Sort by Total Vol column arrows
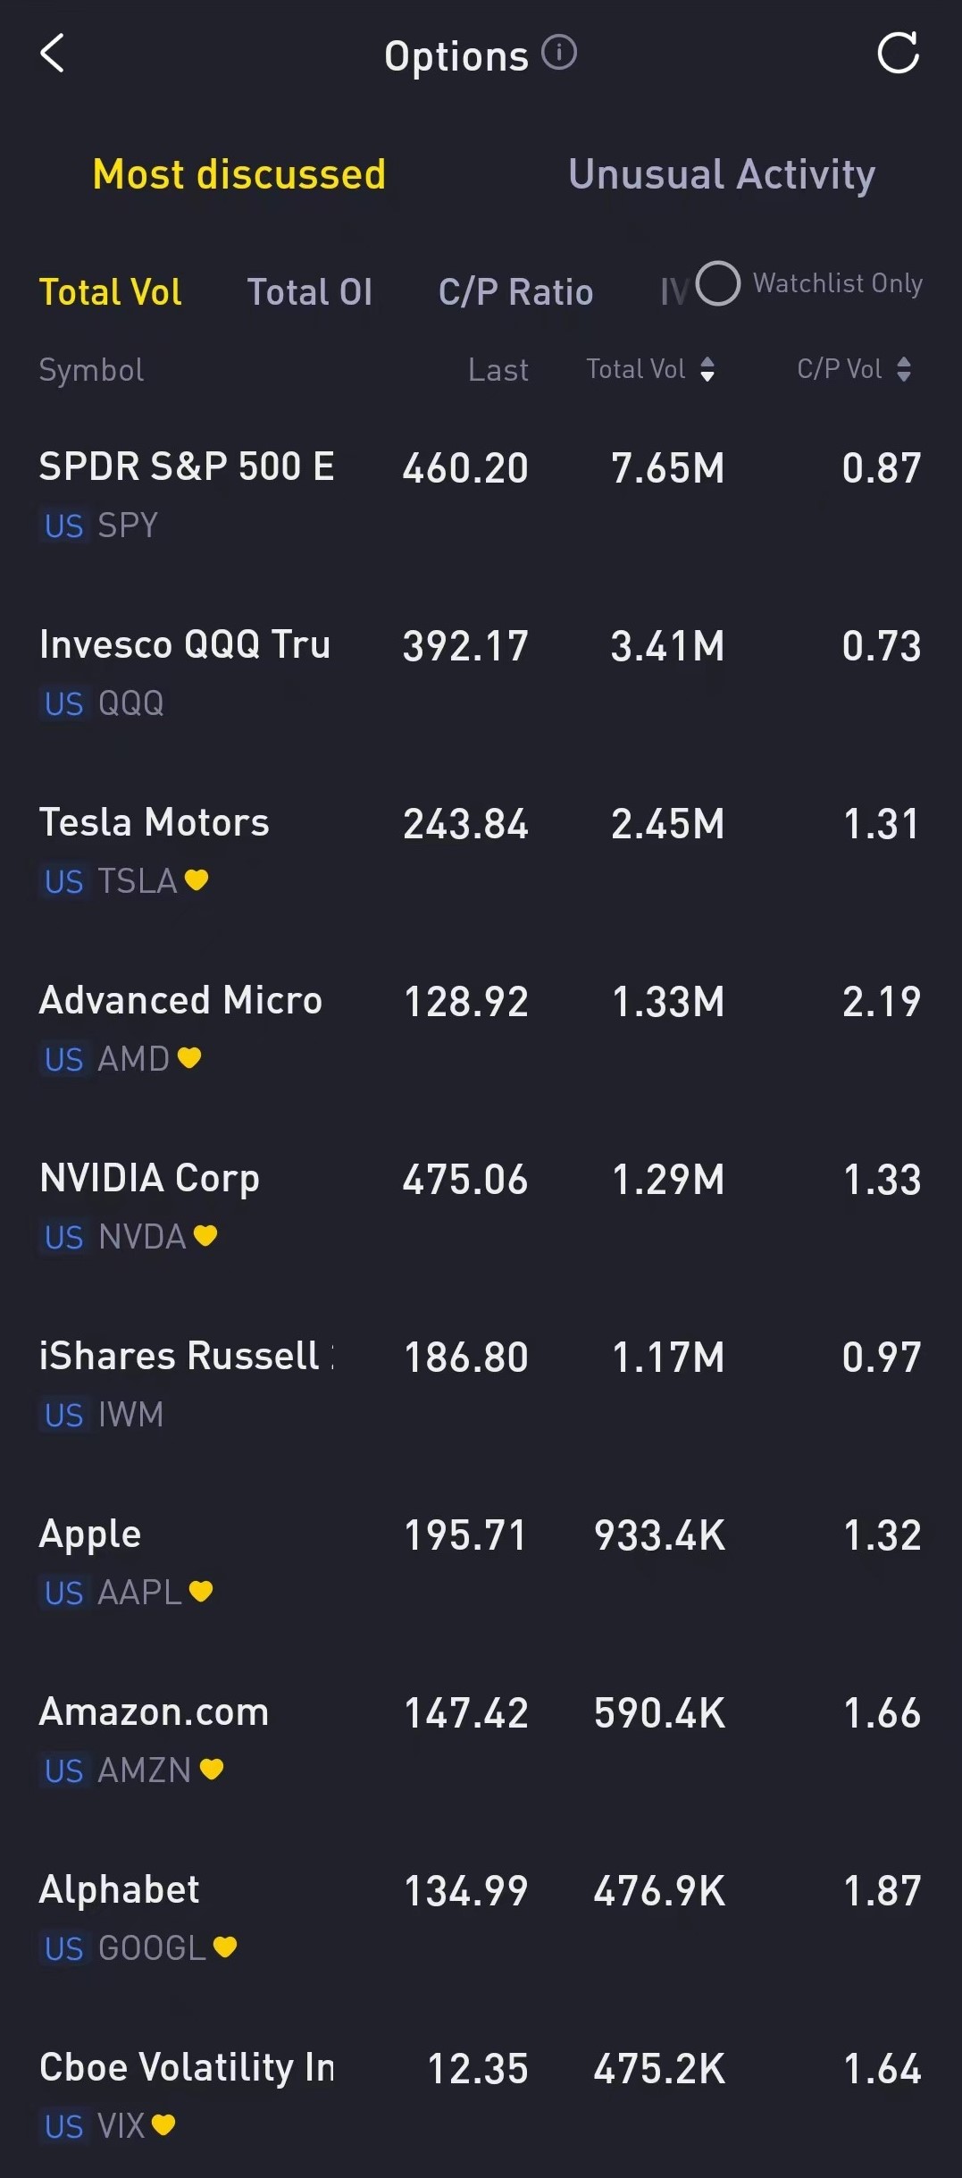 point(707,369)
